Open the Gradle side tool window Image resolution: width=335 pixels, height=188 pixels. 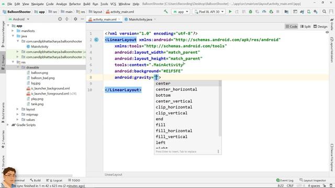(x=332, y=24)
